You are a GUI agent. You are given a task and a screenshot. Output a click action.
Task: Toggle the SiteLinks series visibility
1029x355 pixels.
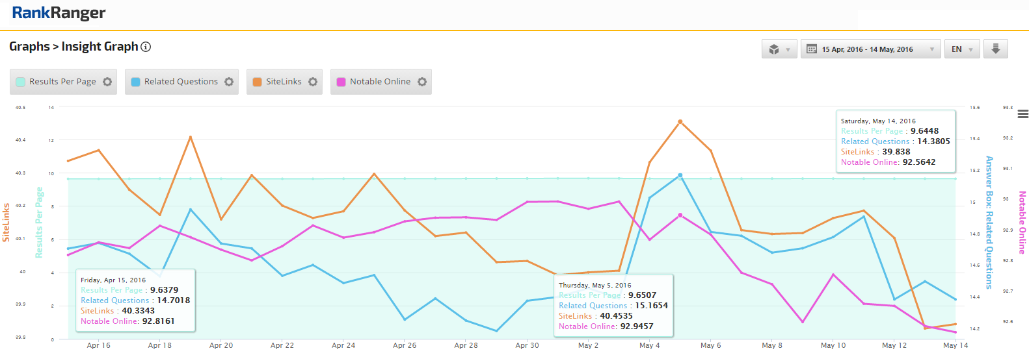click(284, 82)
